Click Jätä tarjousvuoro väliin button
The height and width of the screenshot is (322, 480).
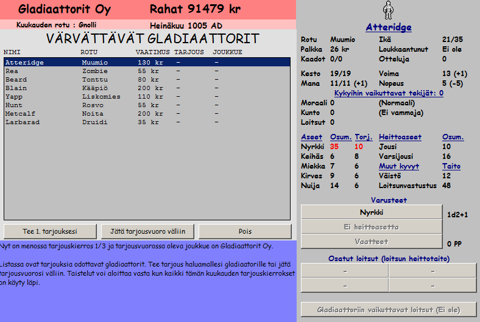coord(147,231)
